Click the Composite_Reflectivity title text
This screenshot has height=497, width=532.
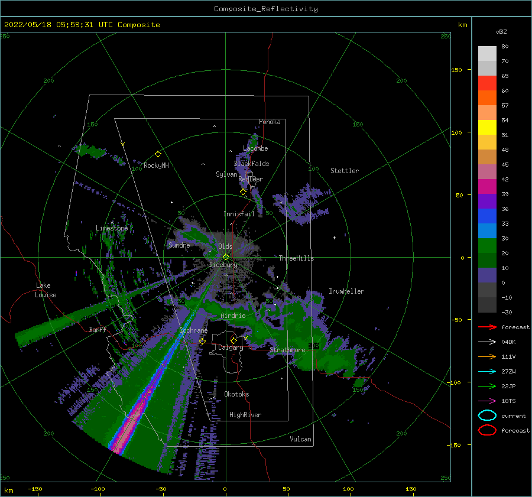(265, 9)
